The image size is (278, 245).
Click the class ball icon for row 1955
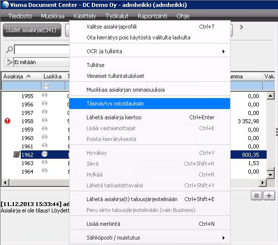tap(44, 95)
